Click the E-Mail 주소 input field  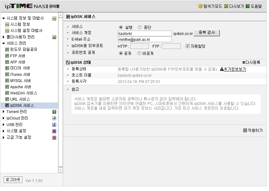tap(145, 40)
